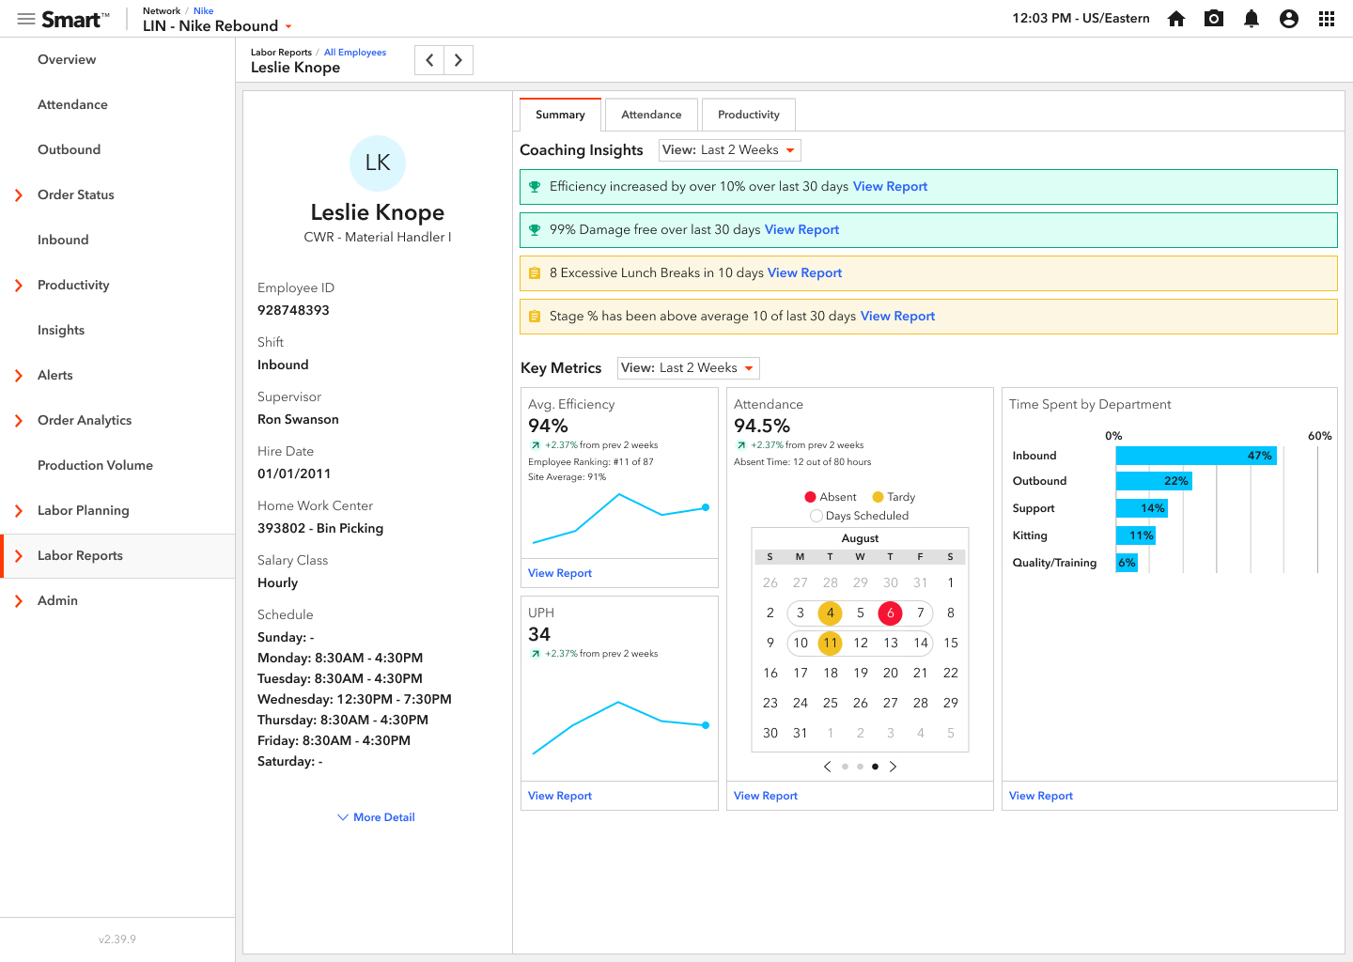
Task: Open the hamburger navigation menu
Action: pyautogui.click(x=25, y=19)
